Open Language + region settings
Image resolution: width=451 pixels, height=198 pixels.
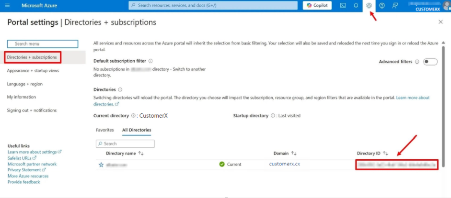tap(25, 84)
